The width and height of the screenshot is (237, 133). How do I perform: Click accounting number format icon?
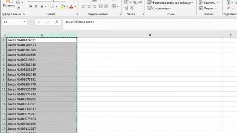pyautogui.click(x=126, y=2)
